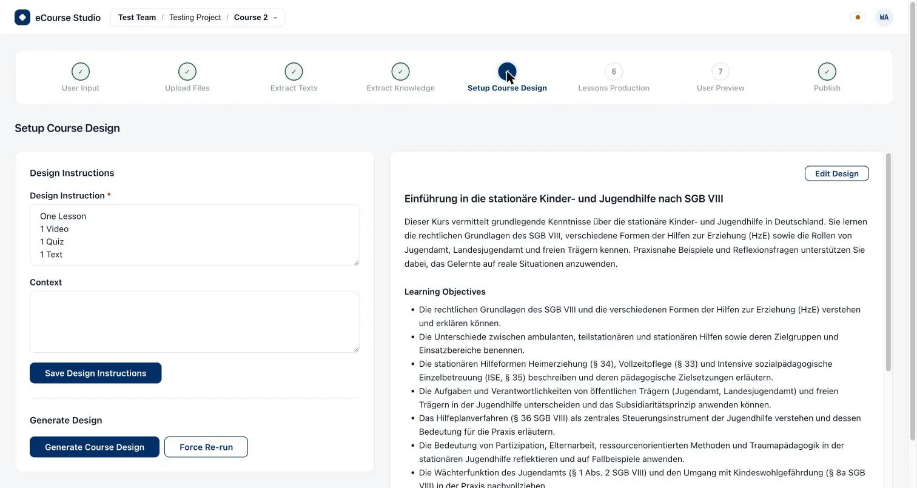Open Testing Project in the breadcrumb
The width and height of the screenshot is (917, 488).
[195, 17]
